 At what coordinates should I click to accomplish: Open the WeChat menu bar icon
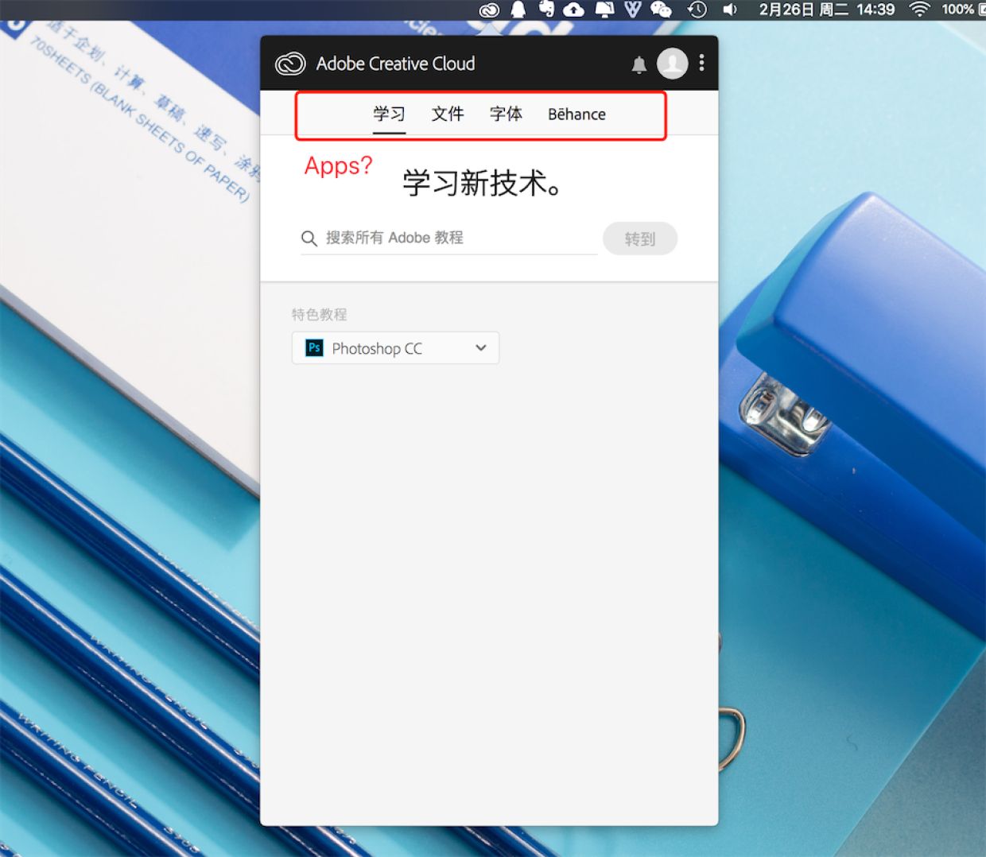pyautogui.click(x=662, y=10)
